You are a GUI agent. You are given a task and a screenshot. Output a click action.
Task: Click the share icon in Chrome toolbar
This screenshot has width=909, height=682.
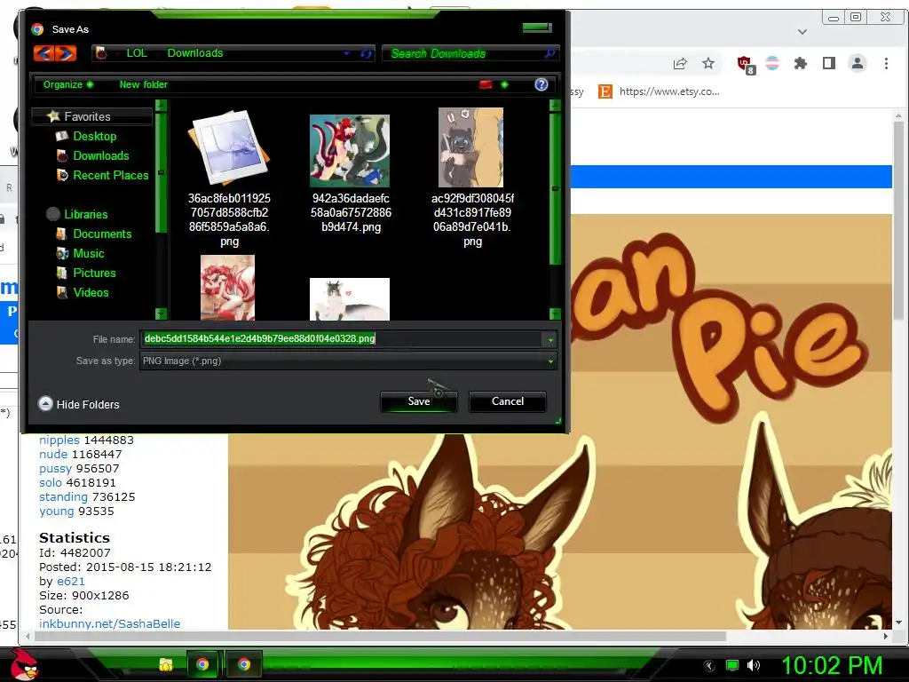680,64
